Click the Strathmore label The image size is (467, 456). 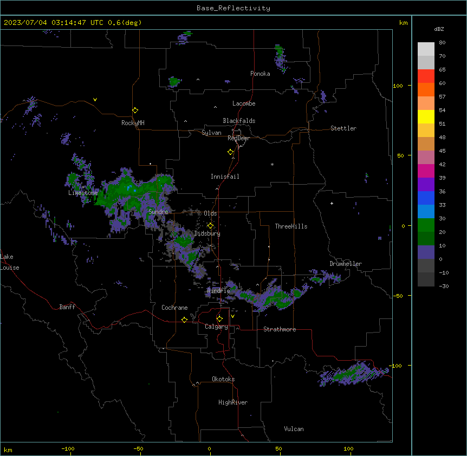point(280,329)
